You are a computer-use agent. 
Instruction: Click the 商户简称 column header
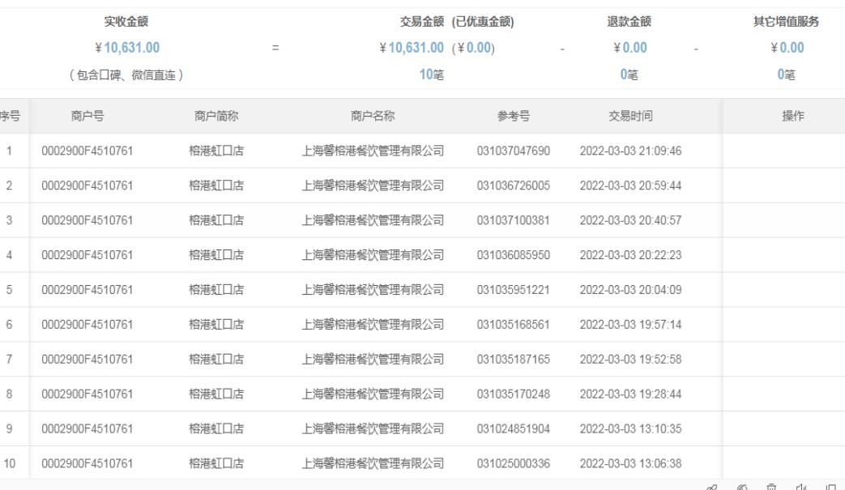tap(216, 116)
